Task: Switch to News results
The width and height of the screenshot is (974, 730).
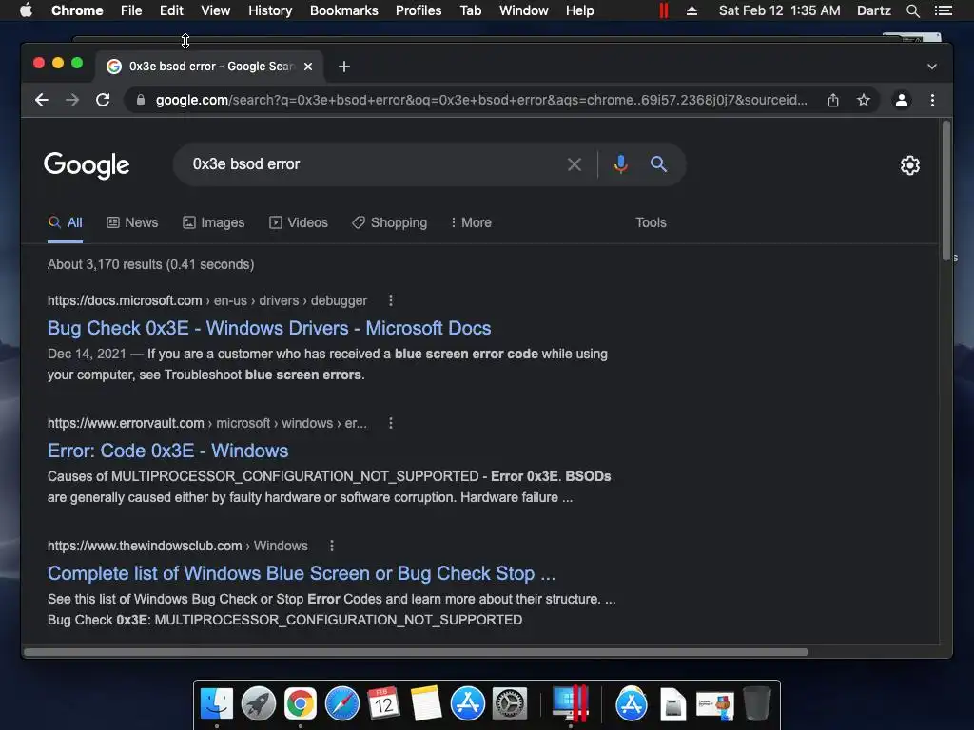Action: [x=132, y=222]
